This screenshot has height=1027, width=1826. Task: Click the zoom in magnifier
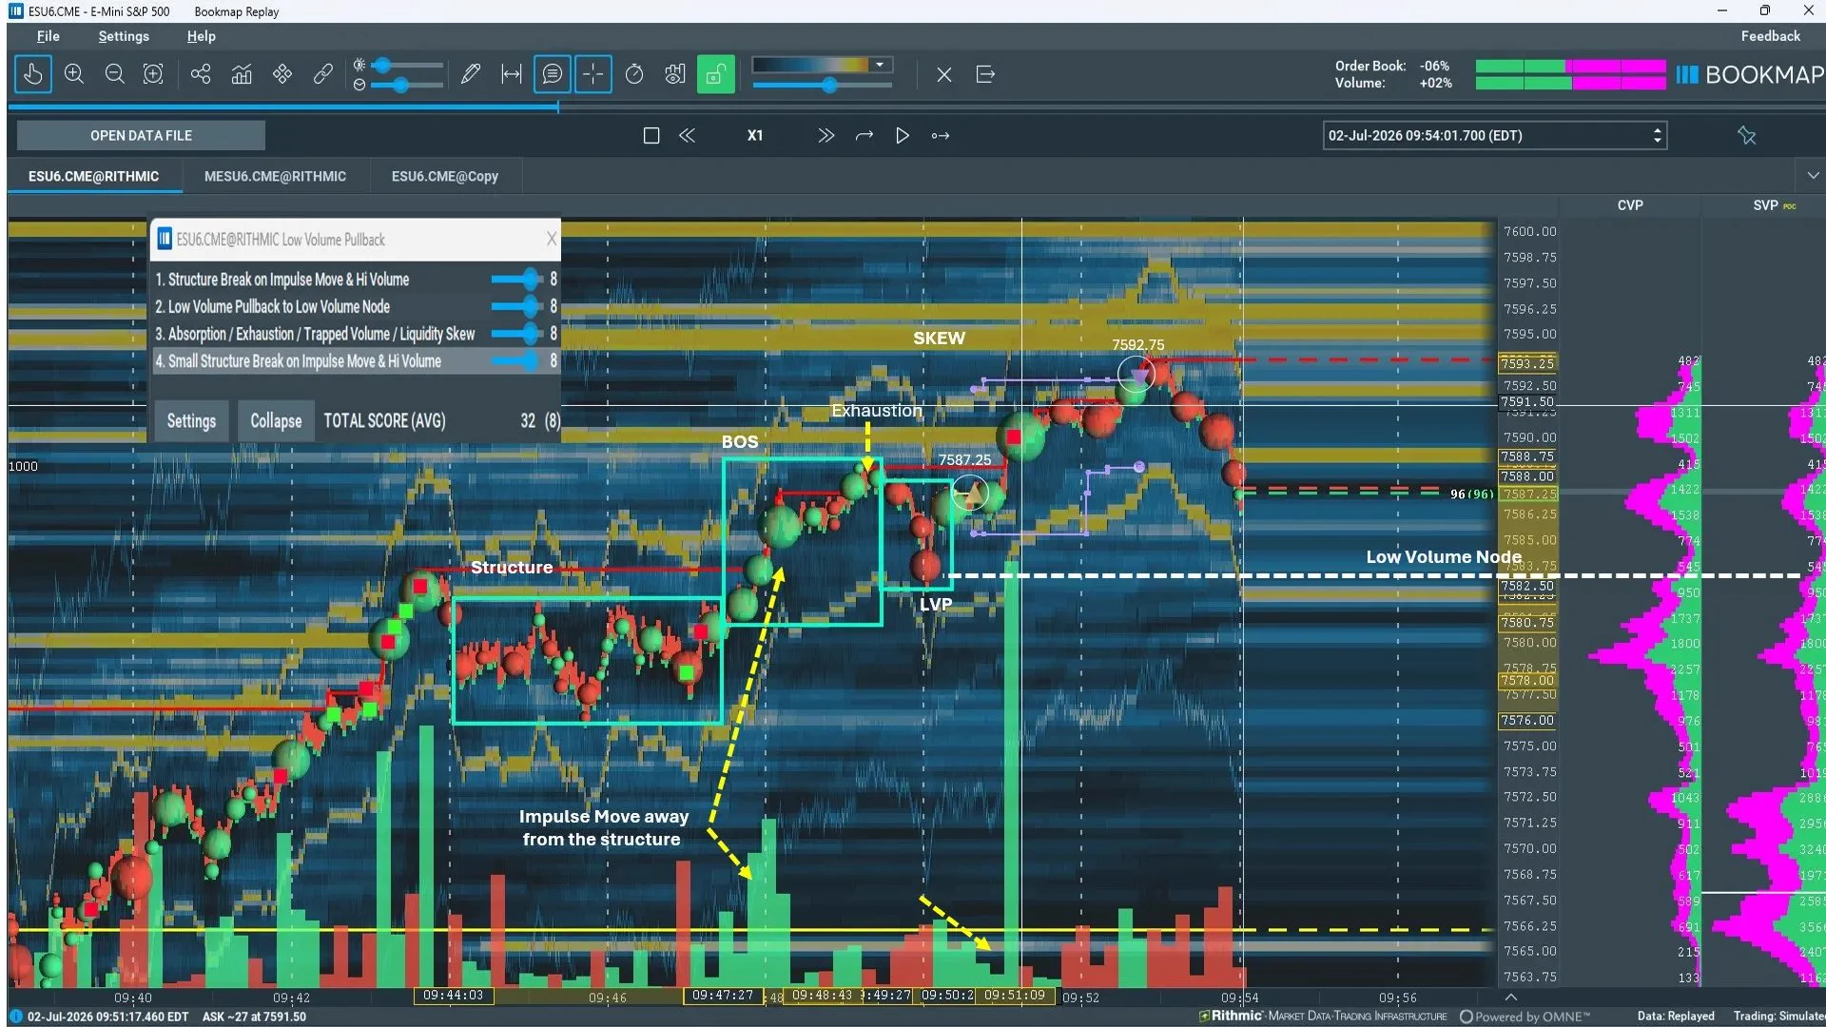click(x=74, y=74)
